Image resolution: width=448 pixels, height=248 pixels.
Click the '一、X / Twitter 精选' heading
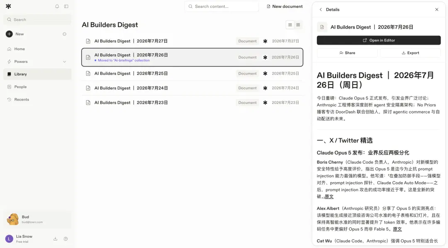(345, 140)
